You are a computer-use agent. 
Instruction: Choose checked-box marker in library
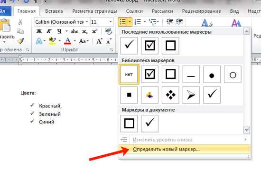pyautogui.click(x=149, y=74)
